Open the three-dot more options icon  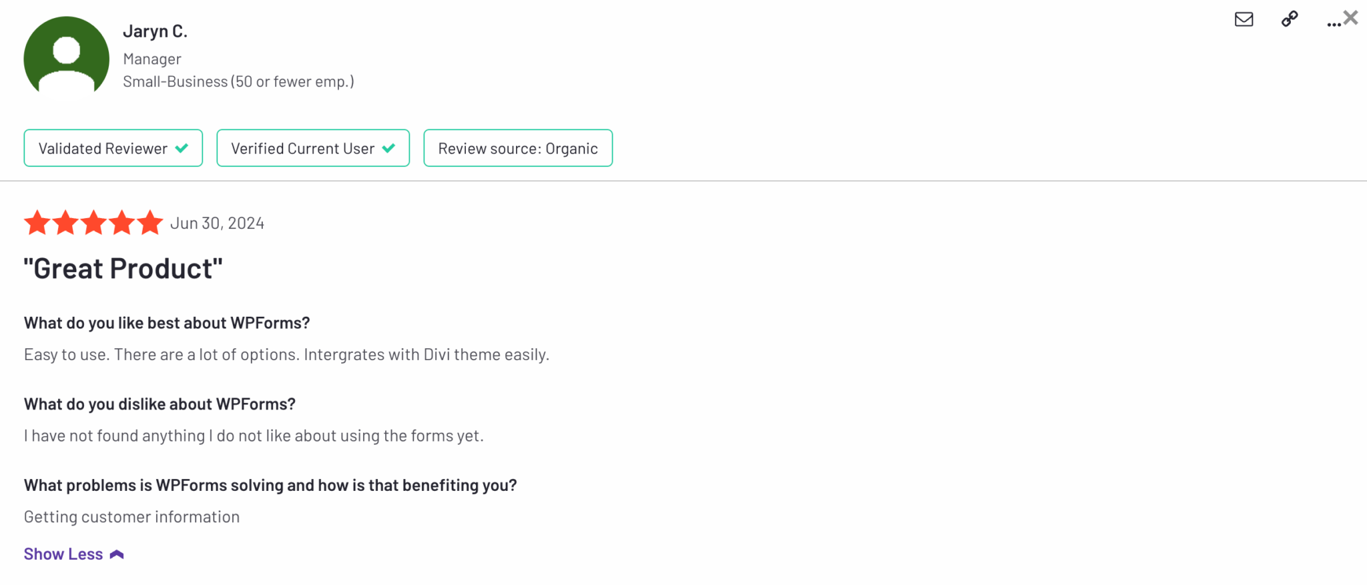1332,22
